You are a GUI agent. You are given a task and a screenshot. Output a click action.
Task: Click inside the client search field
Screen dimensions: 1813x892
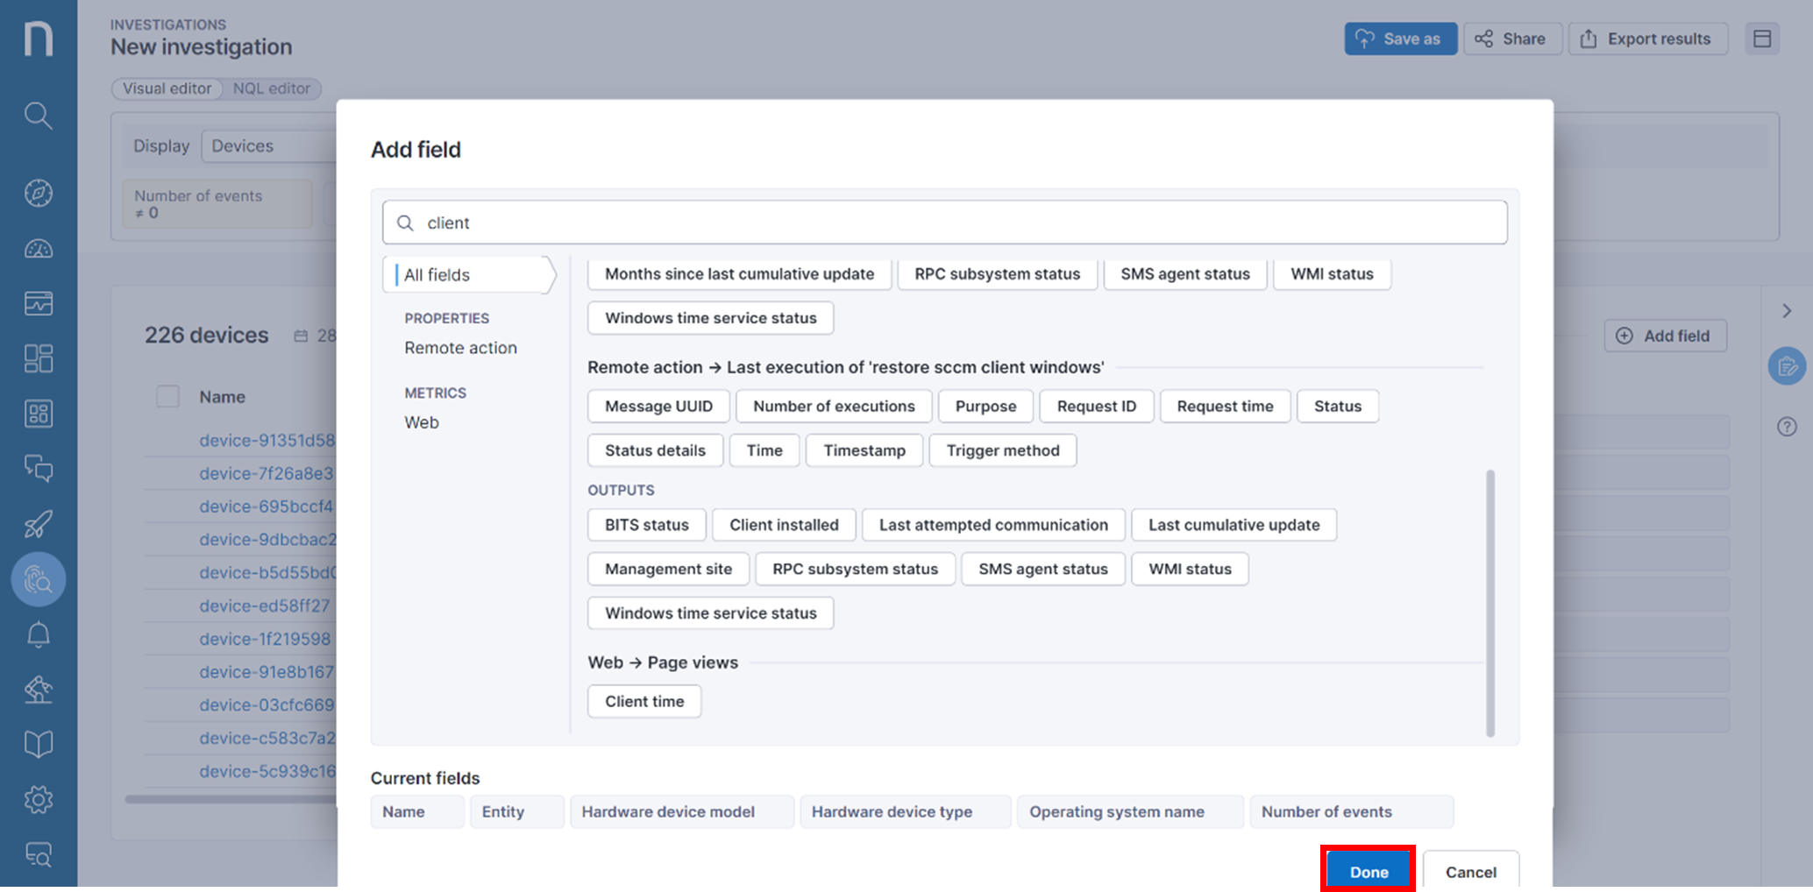944,223
